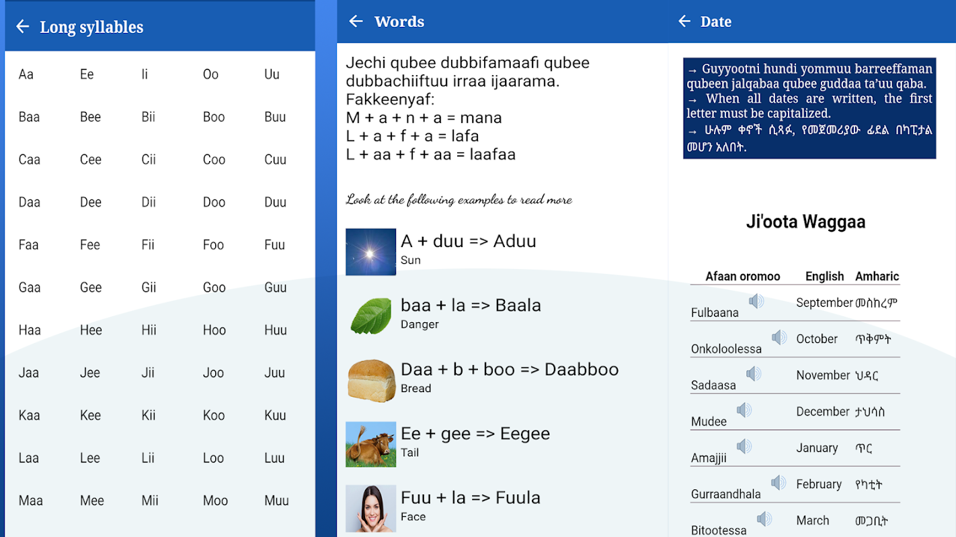Screen dimensions: 956x537
Task: Pick "Daa" from the syllable table
Action: pyautogui.click(x=30, y=202)
